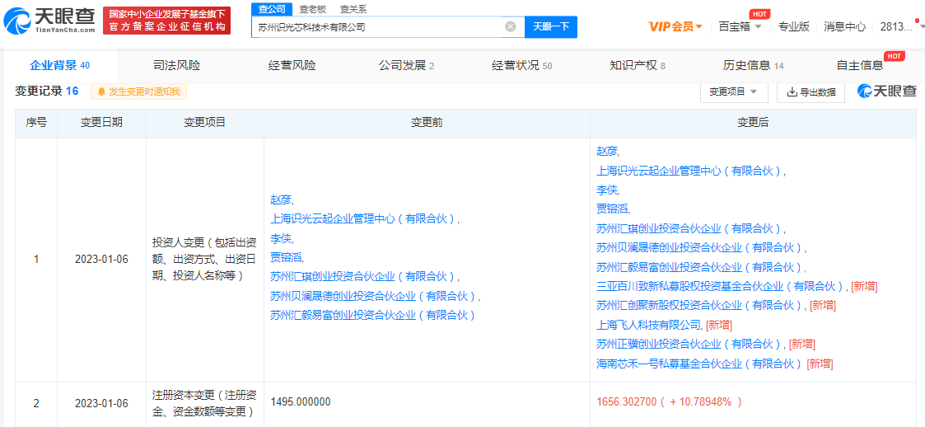Open the 公司发展 tab
The image size is (925, 427).
click(406, 66)
